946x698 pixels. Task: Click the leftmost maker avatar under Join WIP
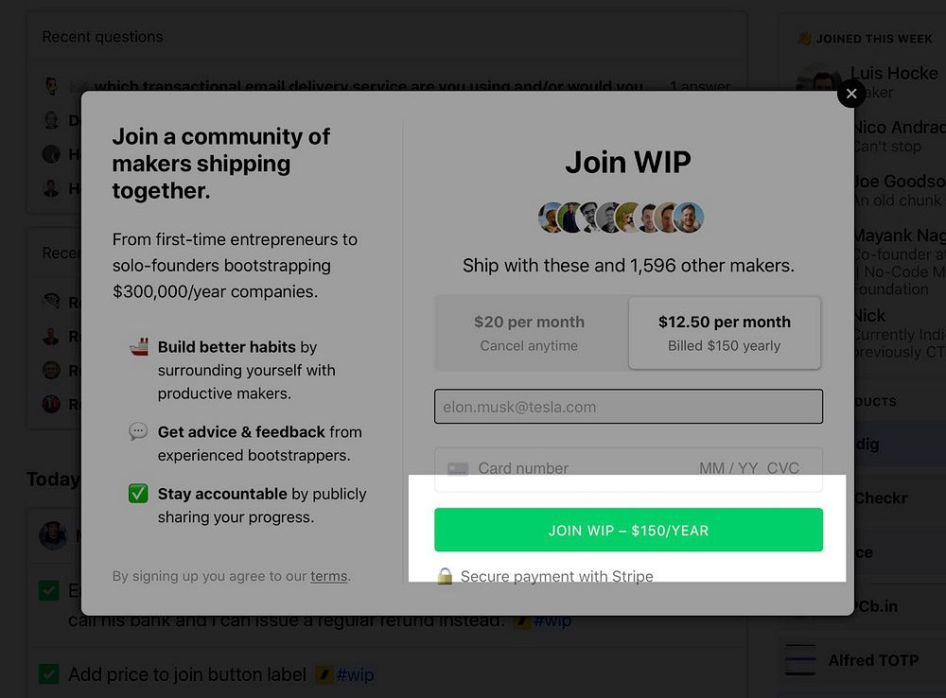[552, 218]
